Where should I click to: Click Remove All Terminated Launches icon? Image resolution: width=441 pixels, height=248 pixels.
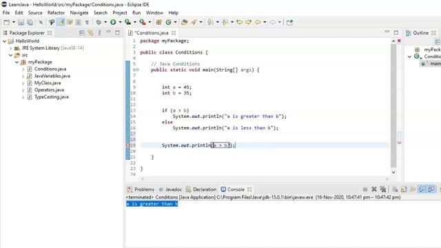coord(383,189)
